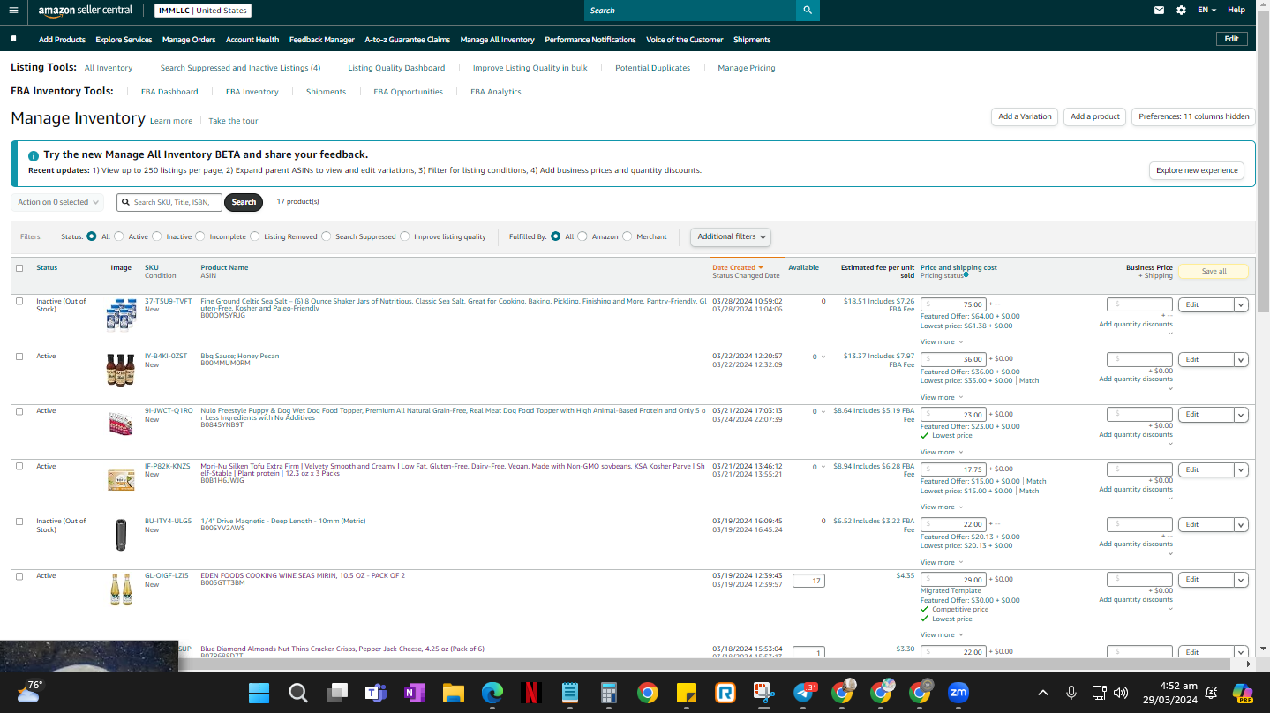
Task: Open Edit dropdown arrow for Bbq Sauce row
Action: tap(1241, 360)
